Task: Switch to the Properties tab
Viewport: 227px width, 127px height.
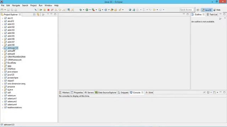Action: click(x=77, y=92)
